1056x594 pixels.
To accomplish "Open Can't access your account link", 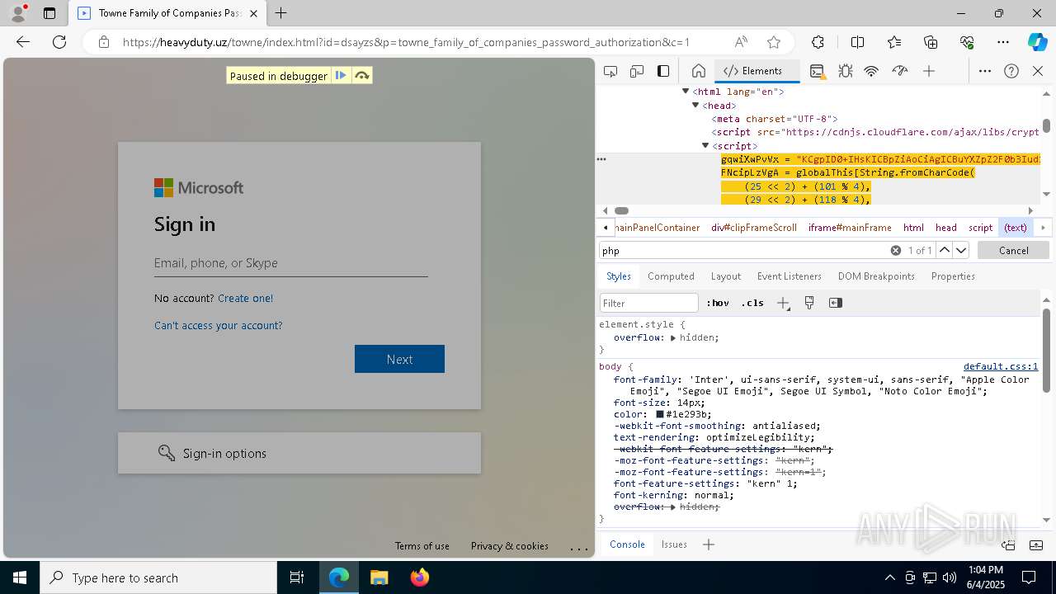I will tap(218, 326).
